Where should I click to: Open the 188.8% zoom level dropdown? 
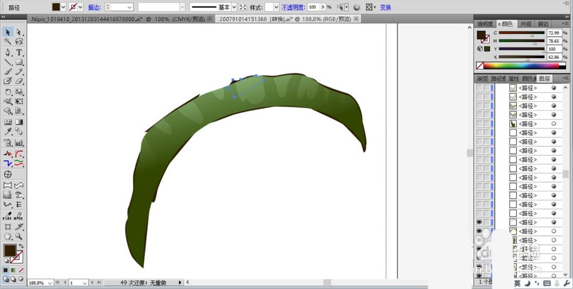tap(49, 283)
